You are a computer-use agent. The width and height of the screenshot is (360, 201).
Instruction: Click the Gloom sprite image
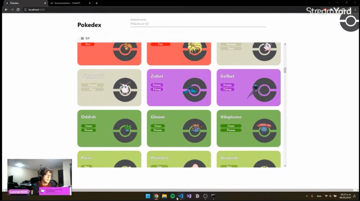[x=196, y=129]
